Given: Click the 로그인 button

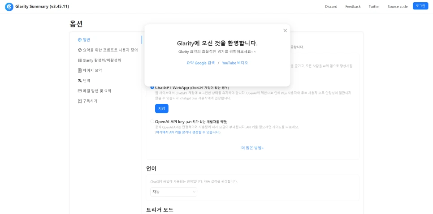Looking at the screenshot, I should coord(420,6).
